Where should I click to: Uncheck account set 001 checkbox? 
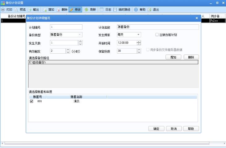(31, 101)
